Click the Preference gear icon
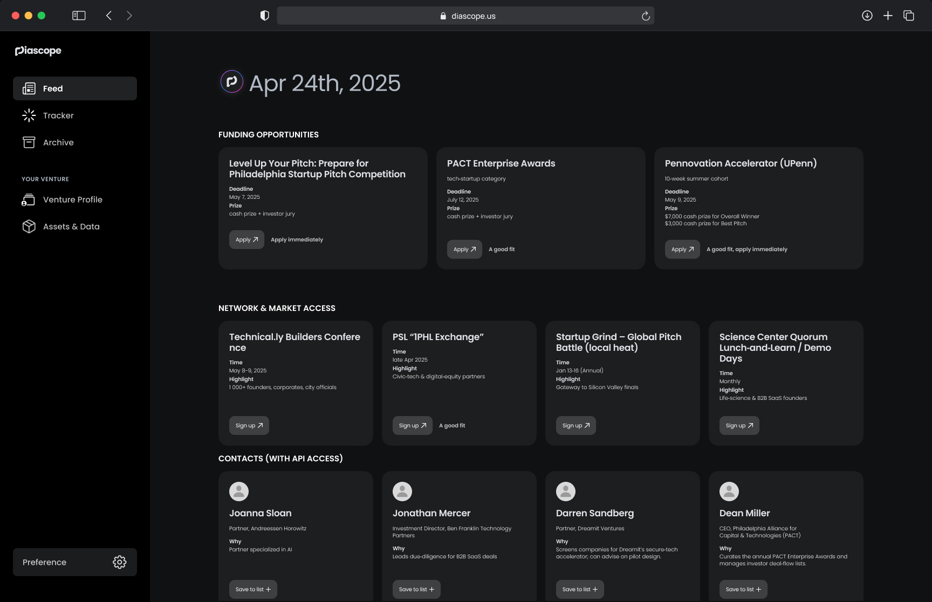932x602 pixels. [x=120, y=562]
